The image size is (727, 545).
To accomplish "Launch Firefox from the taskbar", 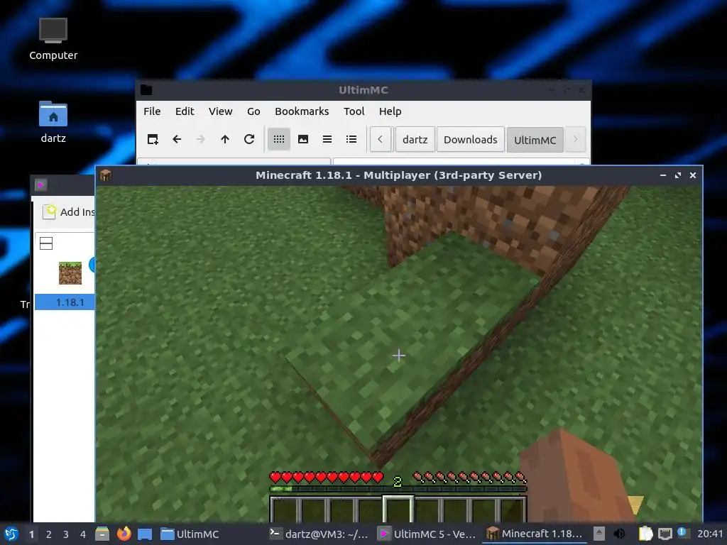I will pyautogui.click(x=124, y=534).
